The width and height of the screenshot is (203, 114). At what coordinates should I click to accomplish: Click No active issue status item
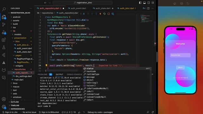[28, 112]
